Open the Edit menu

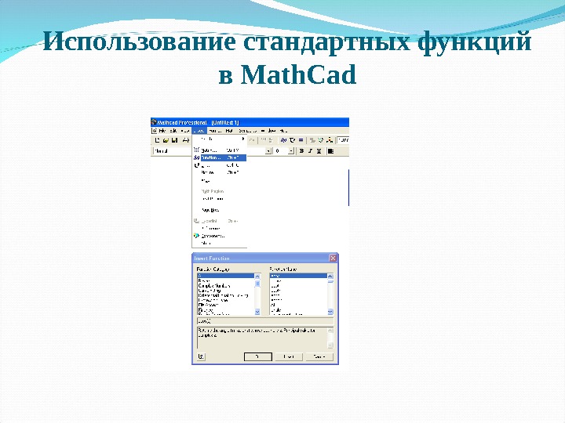click(173, 131)
